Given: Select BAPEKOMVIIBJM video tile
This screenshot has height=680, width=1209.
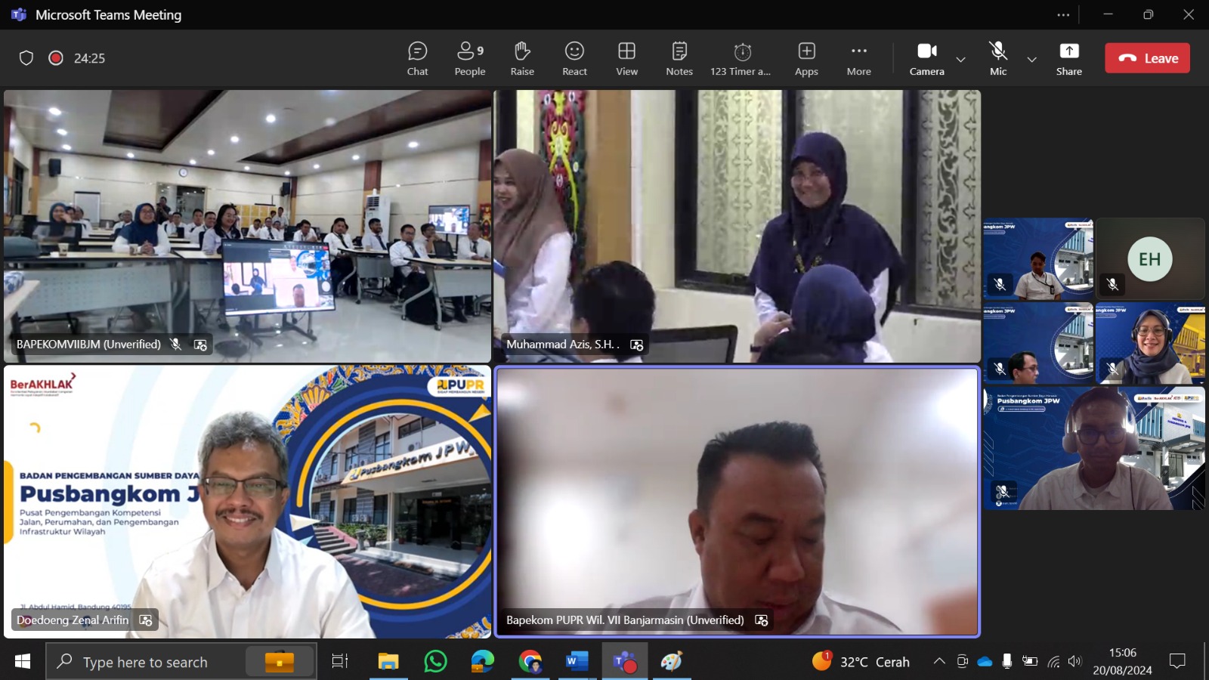Looking at the screenshot, I should 247,226.
